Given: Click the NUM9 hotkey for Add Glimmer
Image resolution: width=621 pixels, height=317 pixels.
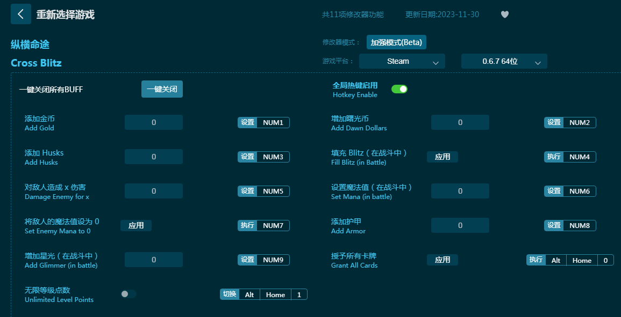Looking at the screenshot, I should 273,260.
